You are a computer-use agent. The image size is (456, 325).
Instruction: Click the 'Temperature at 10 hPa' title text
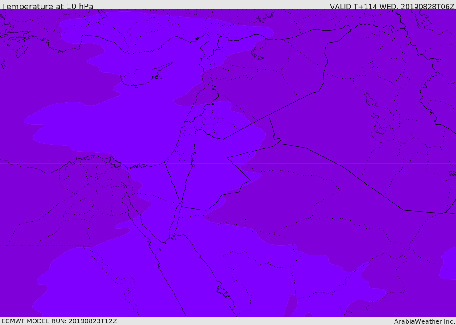47,6
